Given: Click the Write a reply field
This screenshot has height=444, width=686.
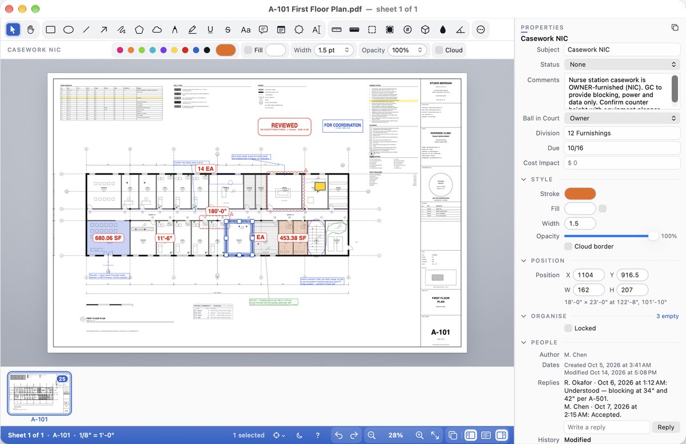Looking at the screenshot, I should (607, 427).
